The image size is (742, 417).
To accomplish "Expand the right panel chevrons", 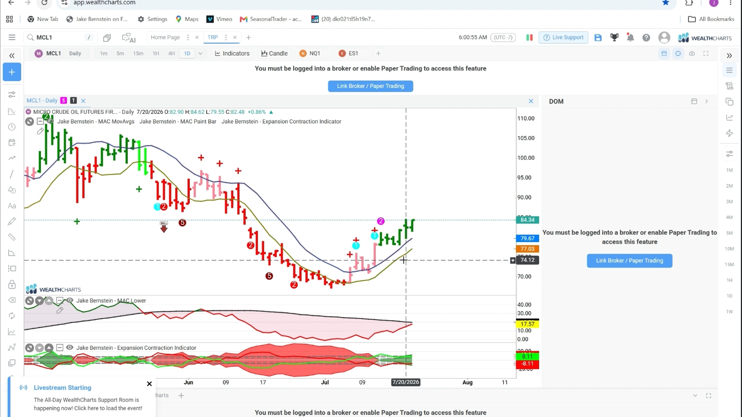I will pos(729,56).
